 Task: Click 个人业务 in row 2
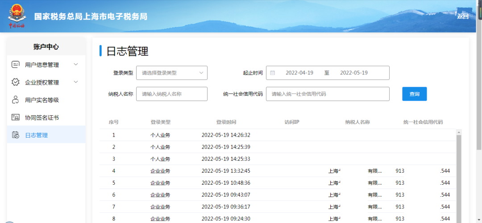click(x=160, y=147)
